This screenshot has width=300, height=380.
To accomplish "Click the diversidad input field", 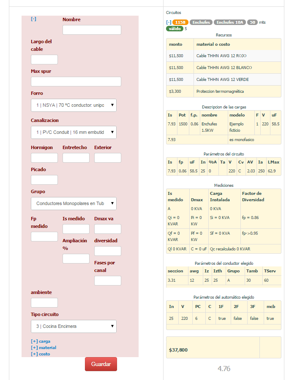I will click(x=108, y=251).
